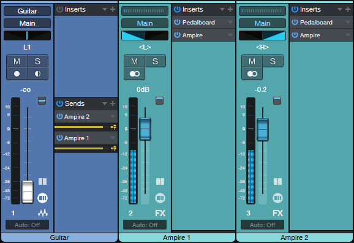Viewport: 354px width, 243px height.
Task: Disable Pedalboard insert on Ampire 1
Action: [177, 22]
